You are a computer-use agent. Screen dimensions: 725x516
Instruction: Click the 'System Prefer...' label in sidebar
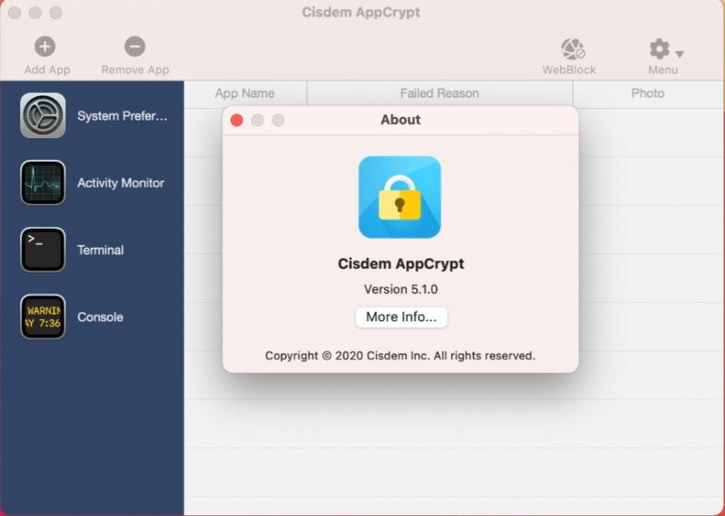pos(122,116)
